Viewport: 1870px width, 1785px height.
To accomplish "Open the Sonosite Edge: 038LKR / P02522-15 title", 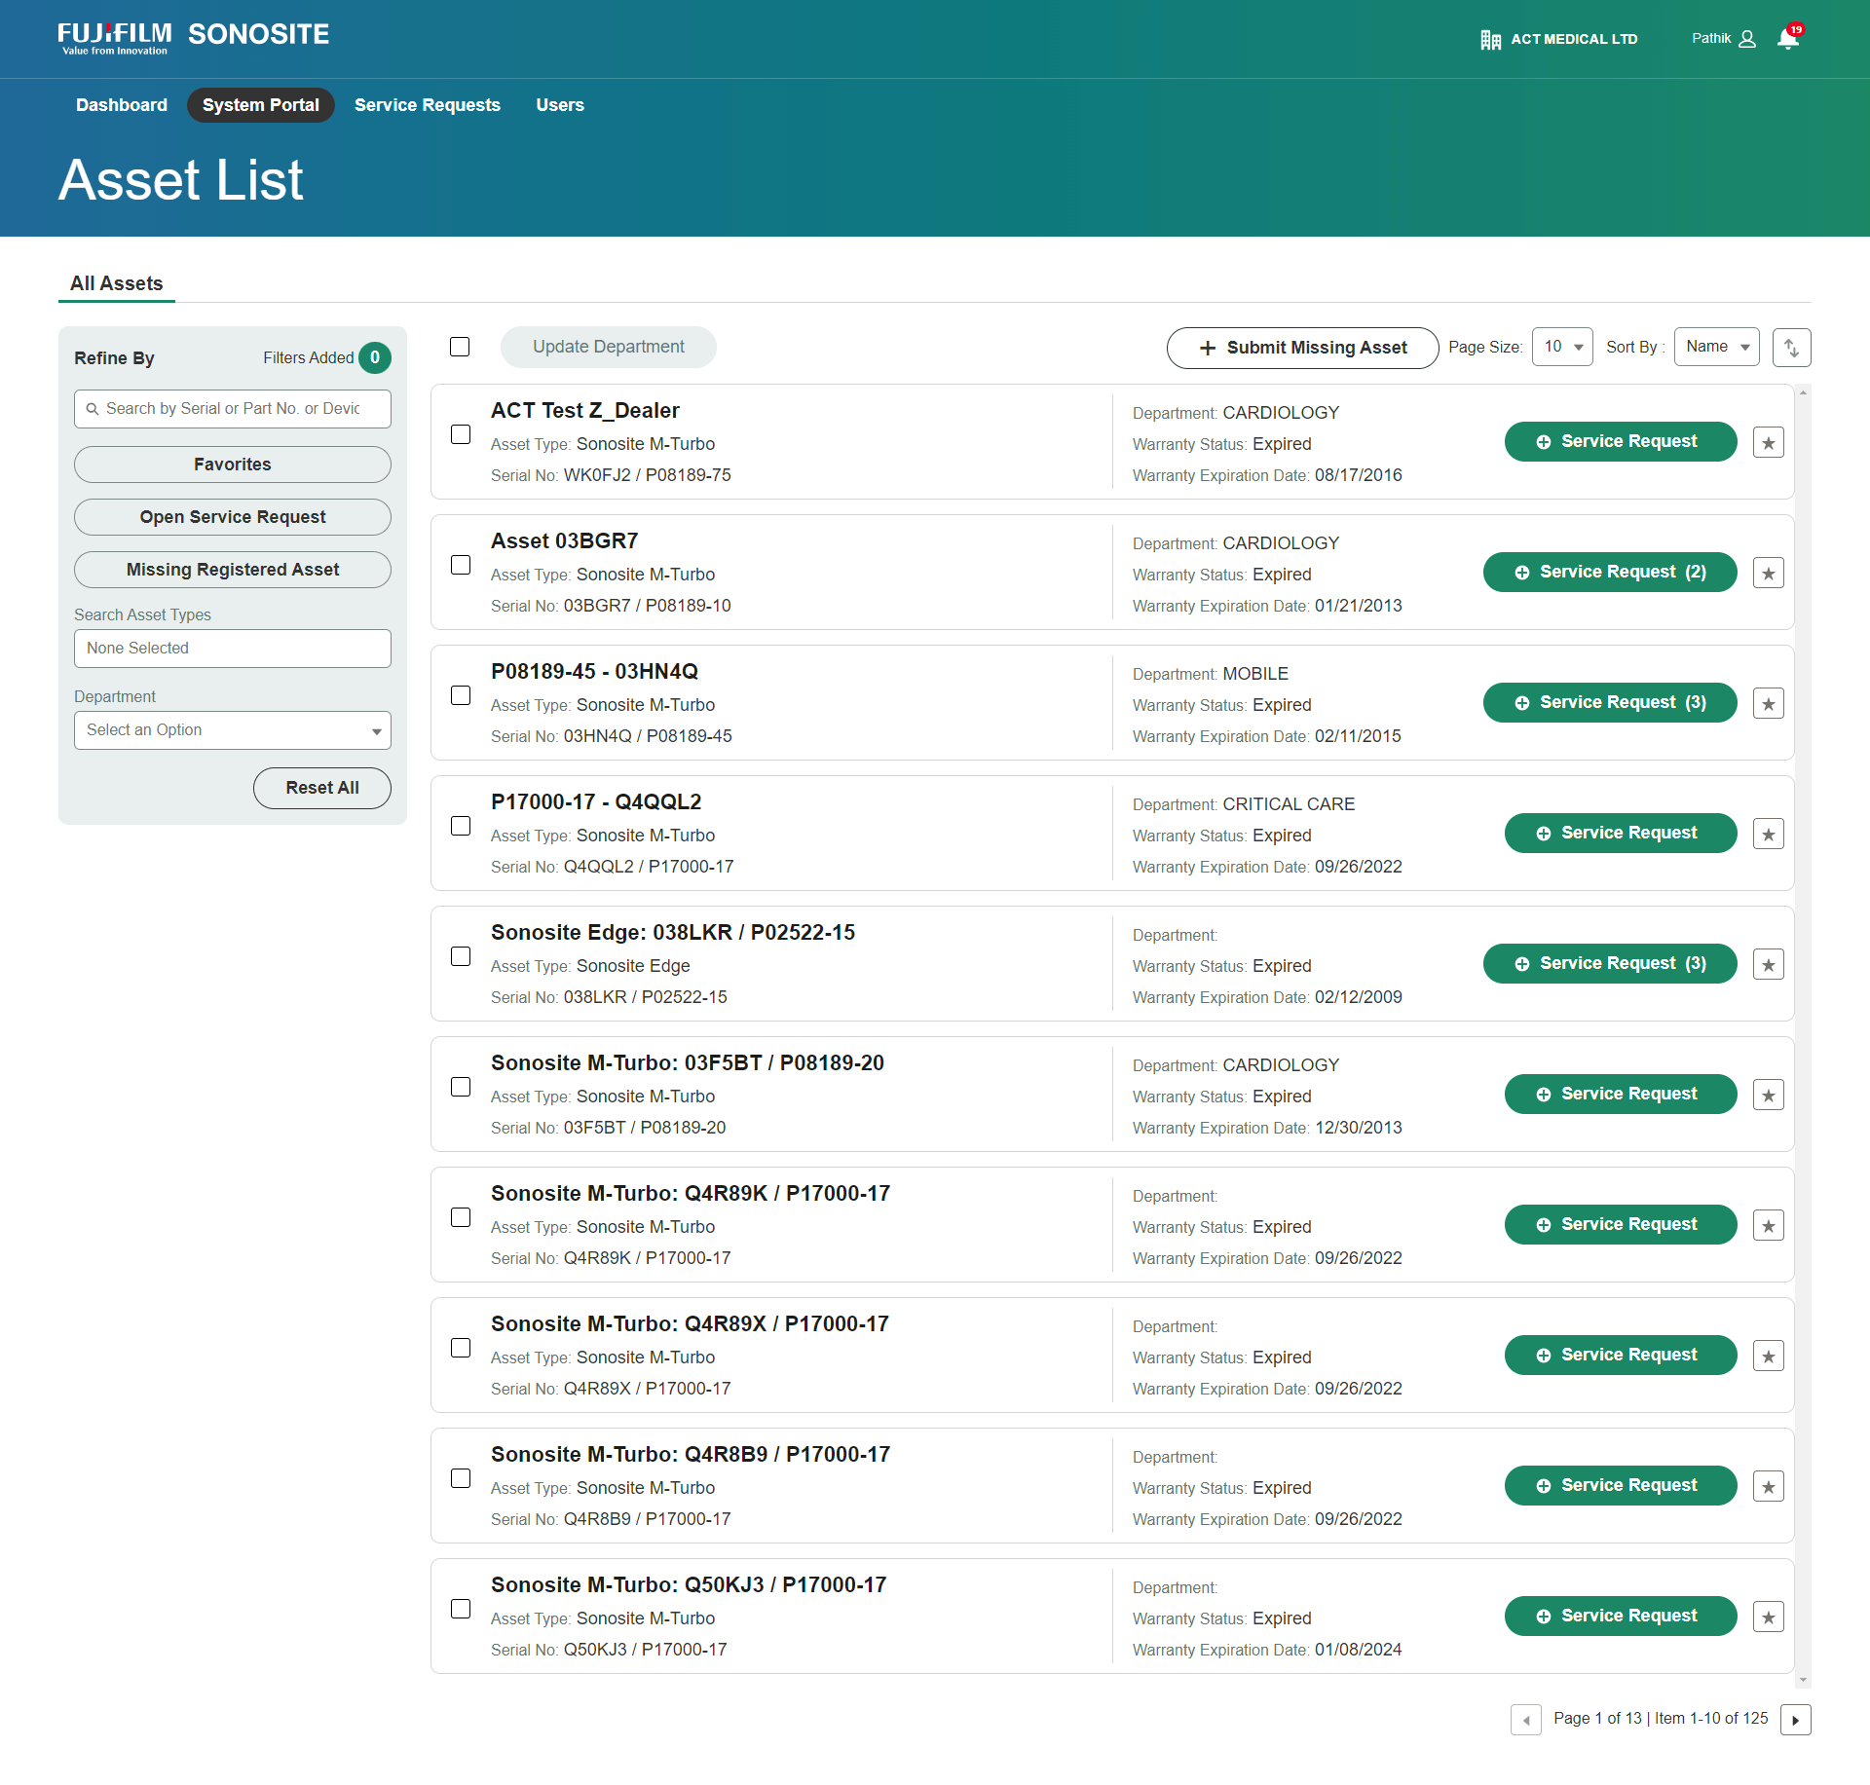I will [673, 933].
